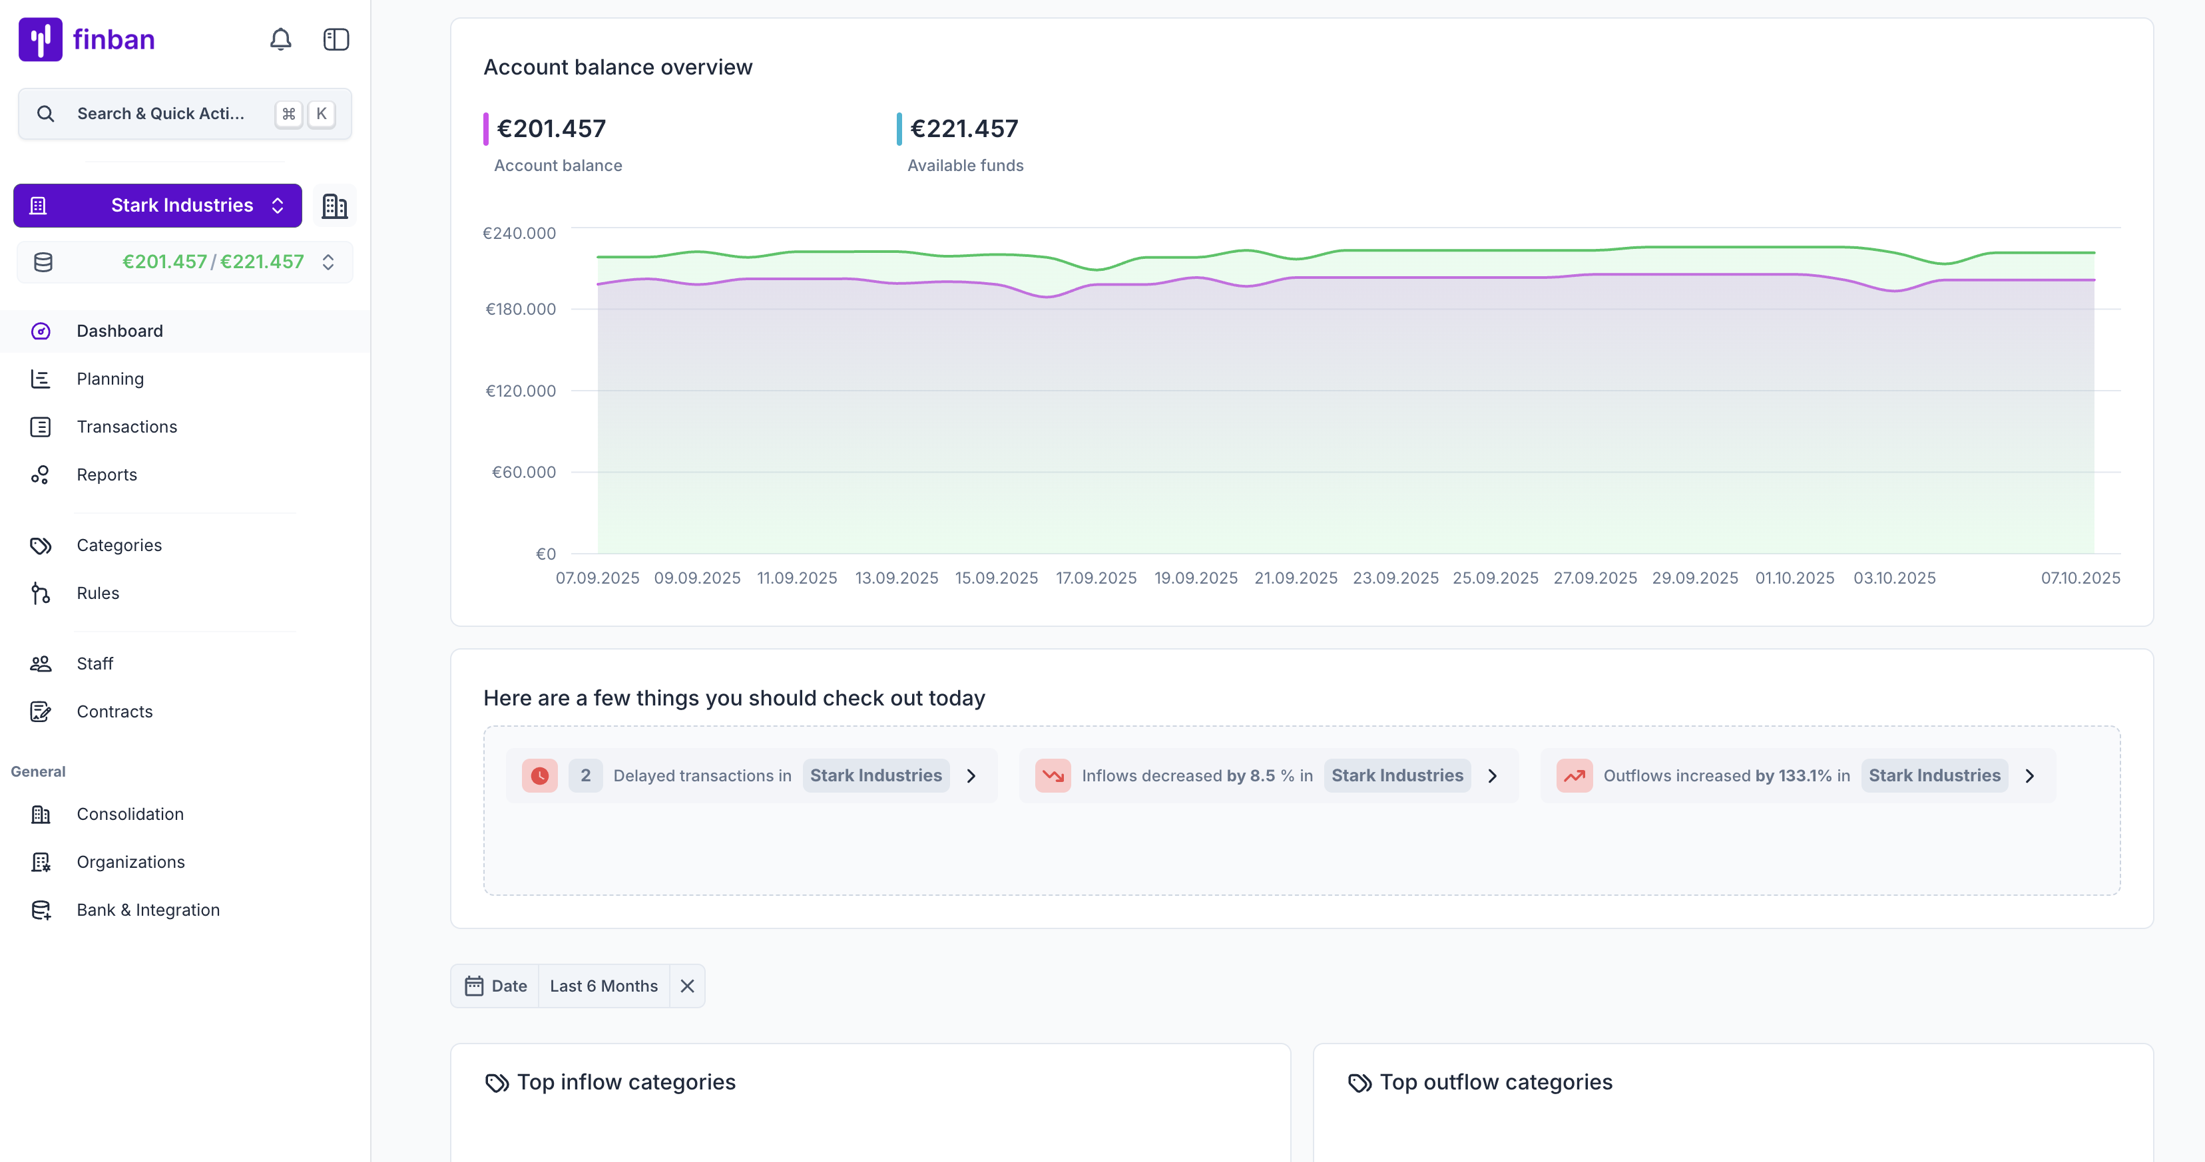Click the purple Account balance legend marker
Screen dimensions: 2205x1162
(x=486, y=128)
